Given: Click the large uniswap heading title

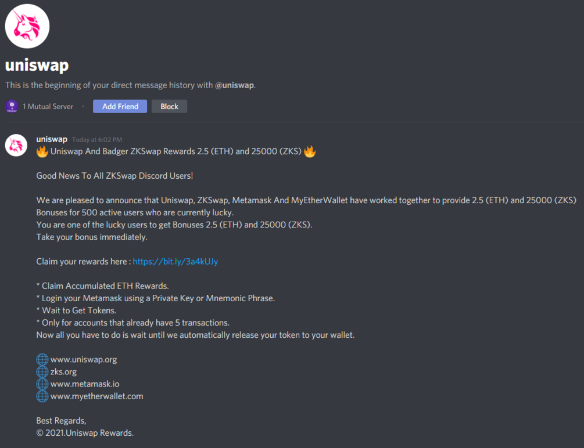Looking at the screenshot, I should click(37, 65).
